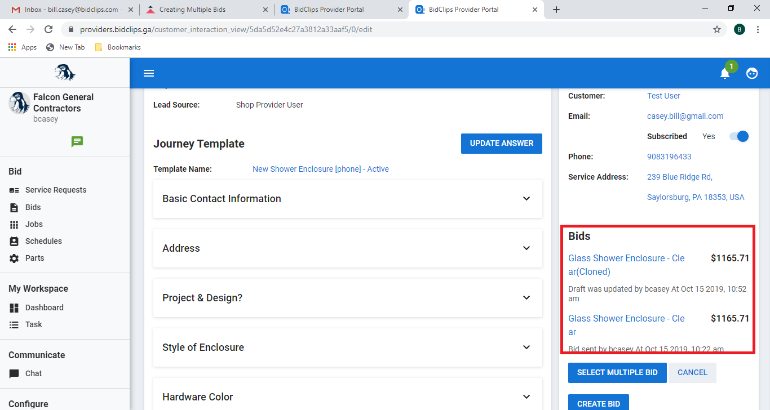The height and width of the screenshot is (410, 770).
Task: Switch to second BidClips Provider Portal tab
Action: click(476, 10)
